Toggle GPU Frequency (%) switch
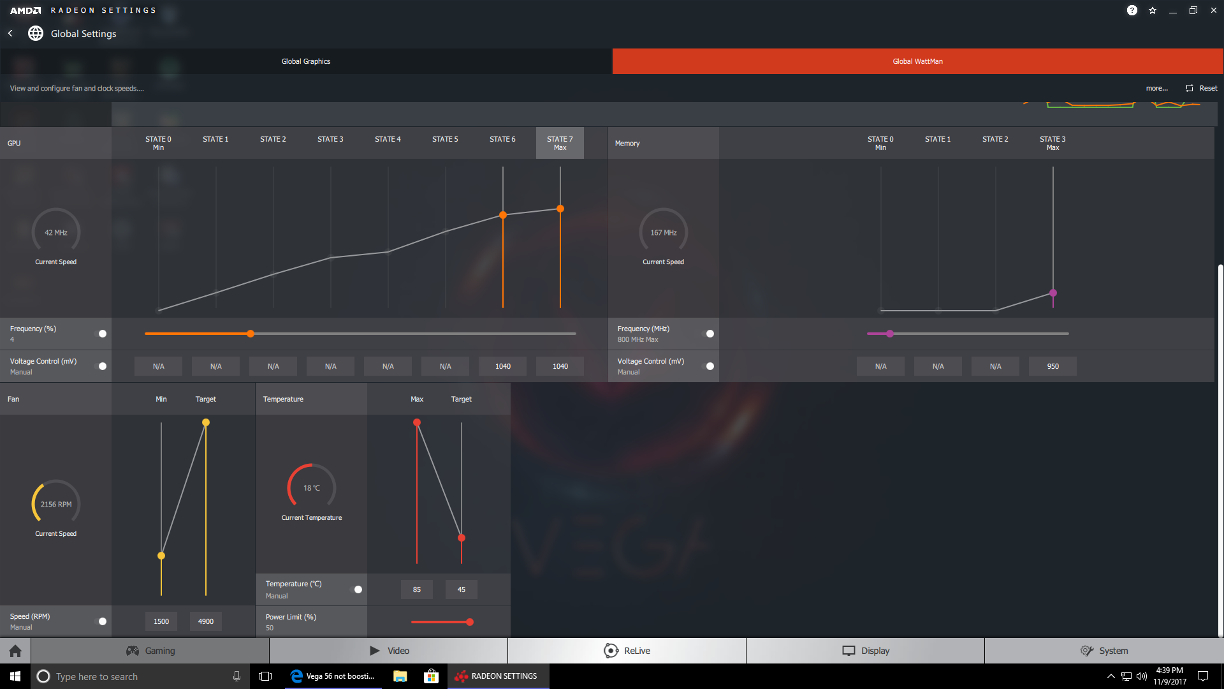The image size is (1224, 689). (x=101, y=334)
